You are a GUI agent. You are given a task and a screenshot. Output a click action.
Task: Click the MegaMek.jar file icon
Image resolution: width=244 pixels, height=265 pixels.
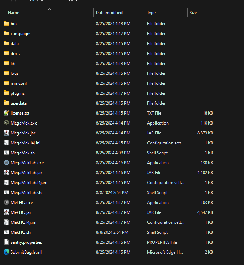[6, 133]
